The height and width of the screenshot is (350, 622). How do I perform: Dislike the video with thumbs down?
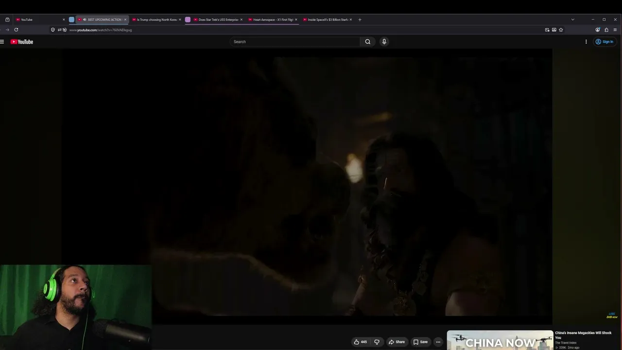click(x=377, y=342)
